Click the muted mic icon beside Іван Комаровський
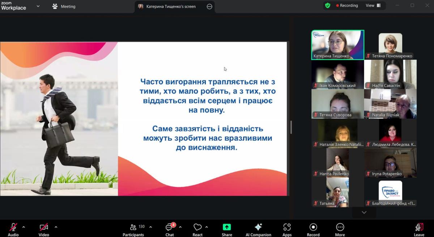 pyautogui.click(x=316, y=85)
